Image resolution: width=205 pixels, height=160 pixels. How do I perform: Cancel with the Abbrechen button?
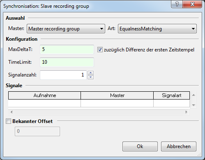coord(179,146)
